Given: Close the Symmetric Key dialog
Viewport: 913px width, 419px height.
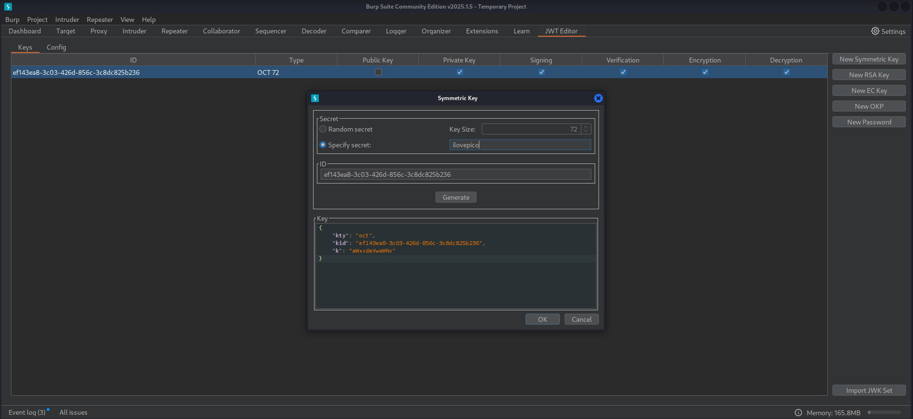Looking at the screenshot, I should point(599,98).
